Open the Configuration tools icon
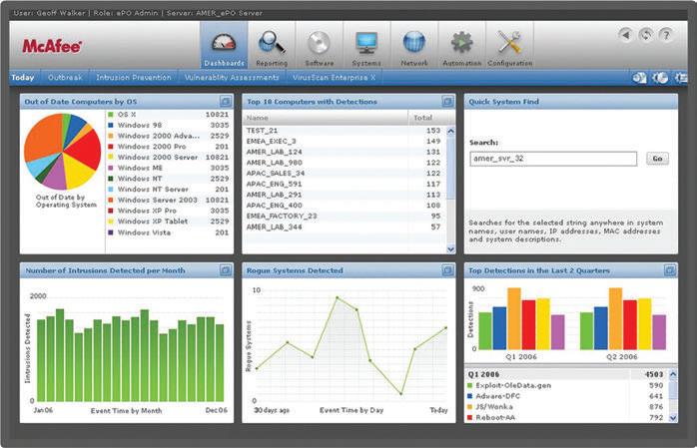Viewport: 697px width, 448px height. 509,42
